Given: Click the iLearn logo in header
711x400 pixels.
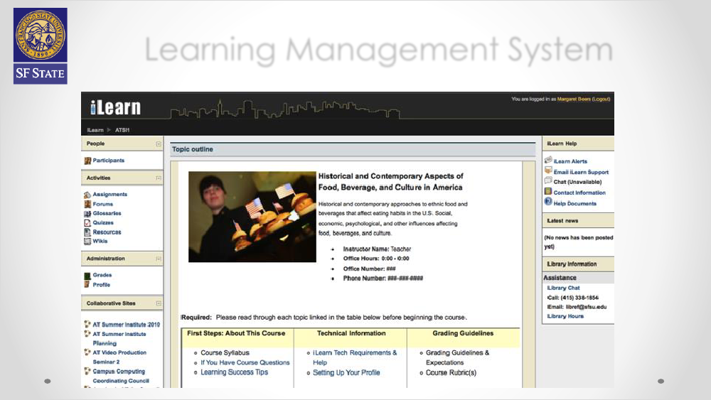Looking at the screenshot, I should pyautogui.click(x=115, y=108).
